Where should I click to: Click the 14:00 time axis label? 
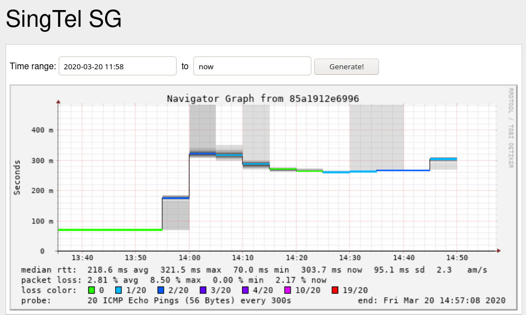[189, 257]
